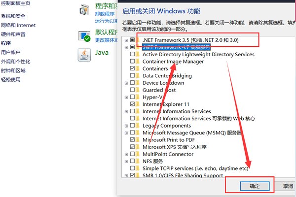Image resolution: width=296 pixels, height=197 pixels.
Task: Open 轻松使用 category
Action: click(10, 80)
